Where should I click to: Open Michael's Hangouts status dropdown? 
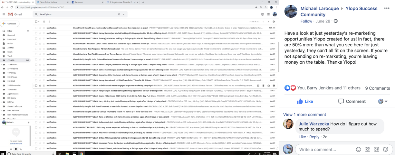[14, 123]
